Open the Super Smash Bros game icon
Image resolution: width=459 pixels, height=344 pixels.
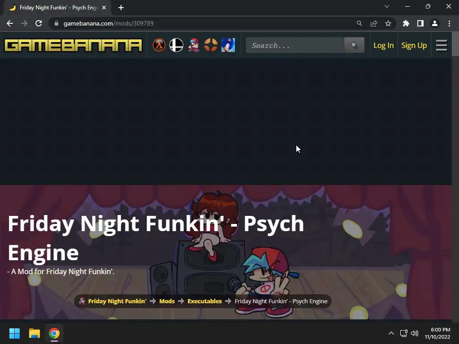tap(176, 45)
